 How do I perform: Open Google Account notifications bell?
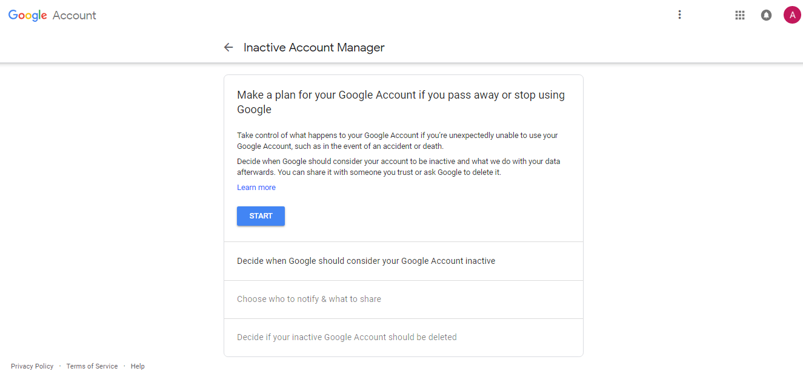[x=766, y=15]
